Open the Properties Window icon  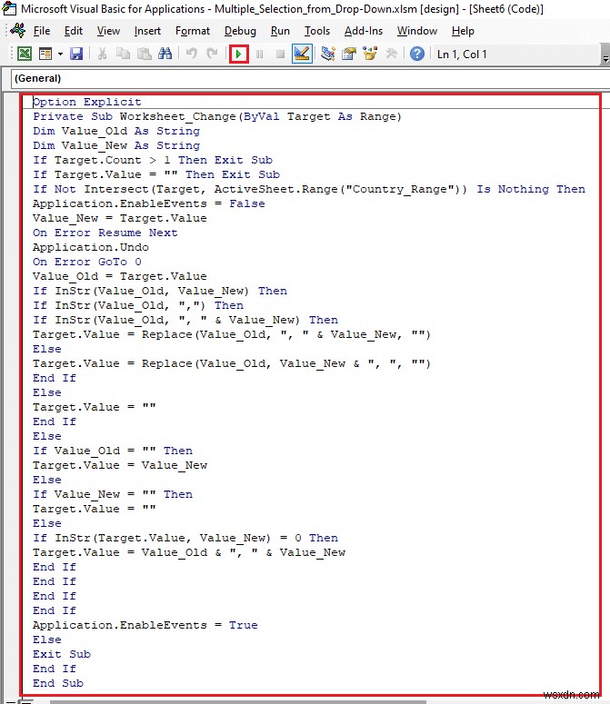pos(349,55)
